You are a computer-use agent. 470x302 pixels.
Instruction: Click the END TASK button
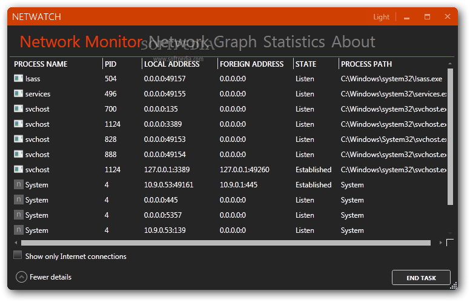click(x=421, y=278)
